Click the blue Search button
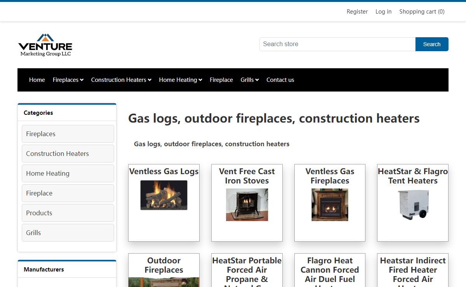 coord(432,44)
